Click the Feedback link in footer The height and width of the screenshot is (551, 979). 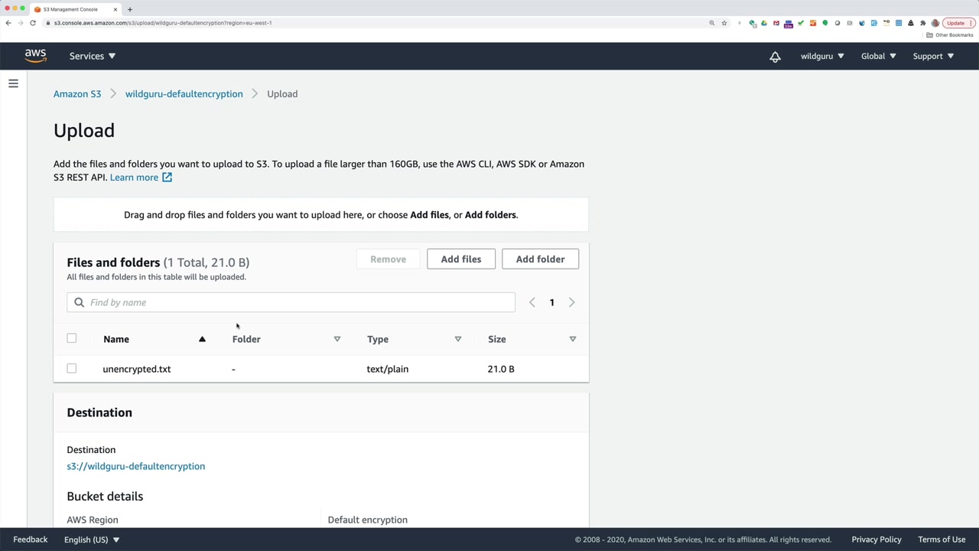31,540
